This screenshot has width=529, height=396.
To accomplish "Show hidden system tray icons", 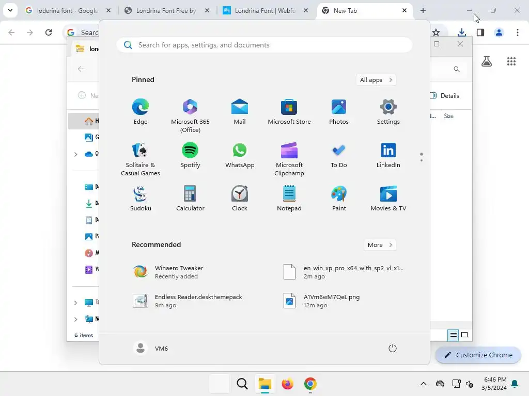I will (x=424, y=384).
